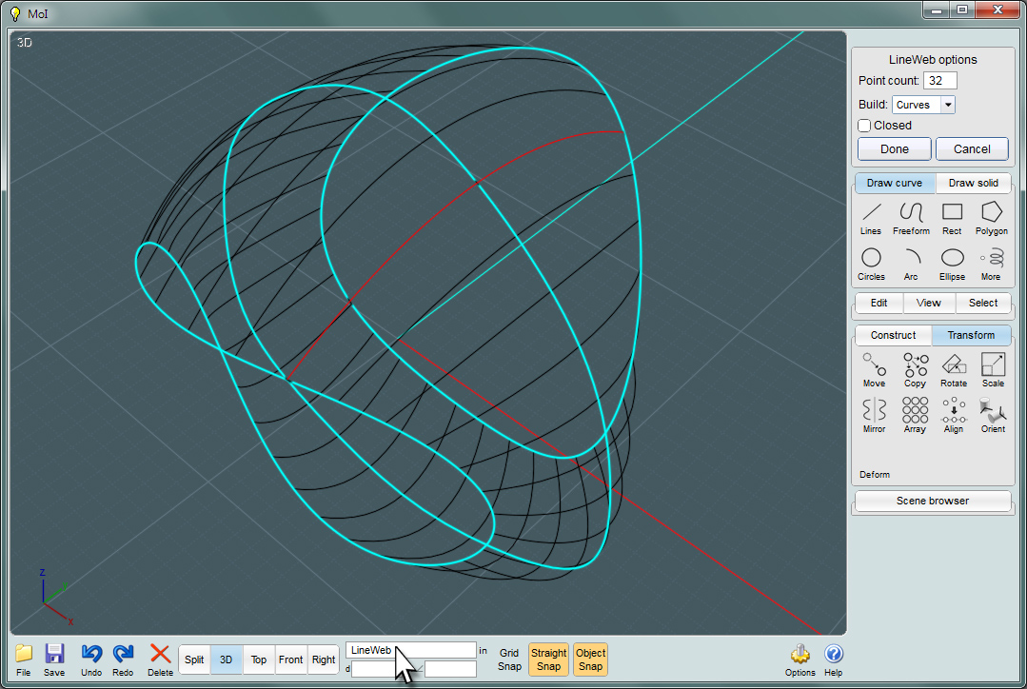Open Help
Screen dimensions: 1027x689
pyautogui.click(x=833, y=659)
